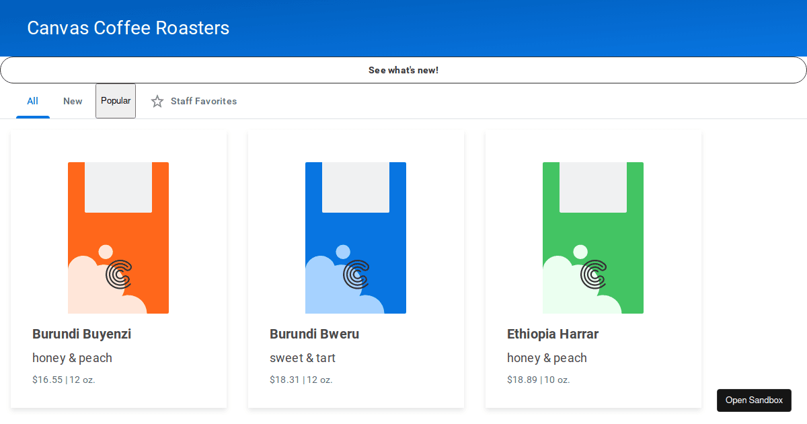Click the $16.55 price on Burundi Buyenzi
This screenshot has height=424, width=807.
click(x=47, y=380)
